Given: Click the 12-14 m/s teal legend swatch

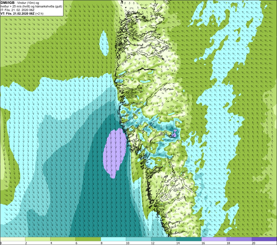Looking at the screenshot, I should pos(164,239).
